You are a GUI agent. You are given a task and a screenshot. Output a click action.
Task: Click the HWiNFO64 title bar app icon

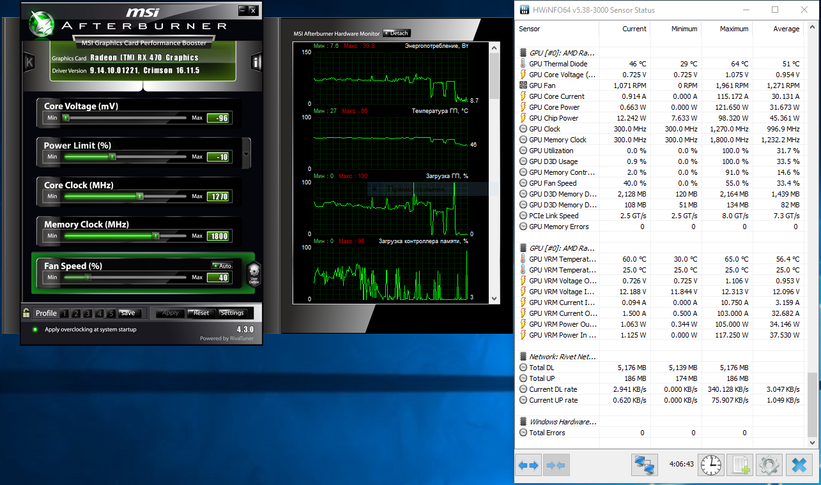coord(525,10)
